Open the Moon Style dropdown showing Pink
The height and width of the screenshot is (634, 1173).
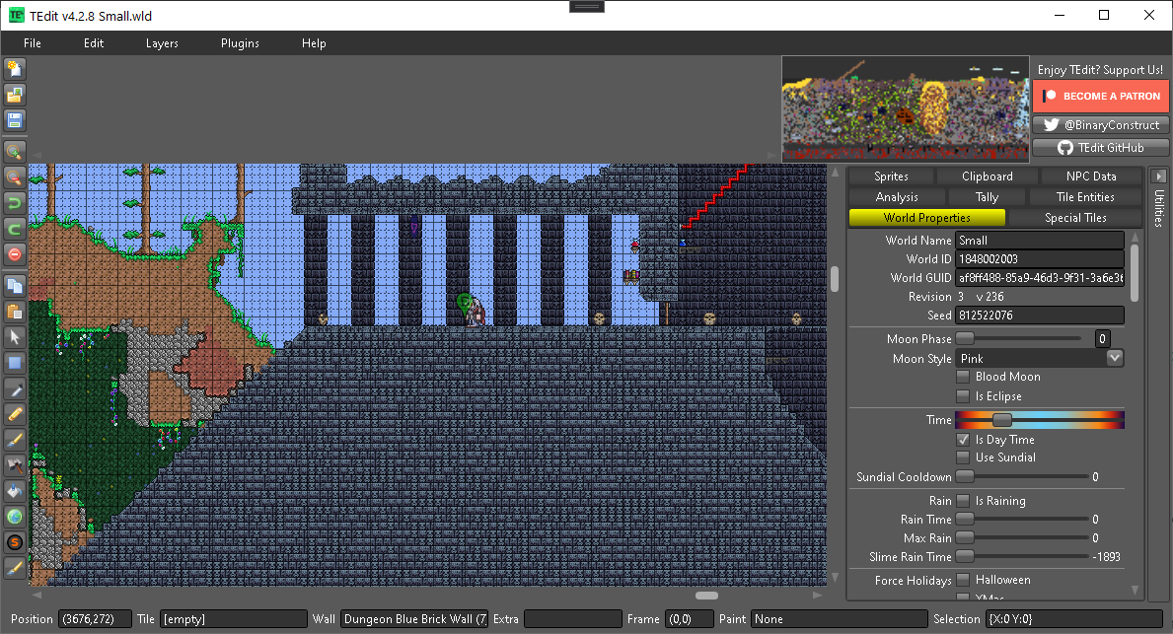pyautogui.click(x=1114, y=358)
